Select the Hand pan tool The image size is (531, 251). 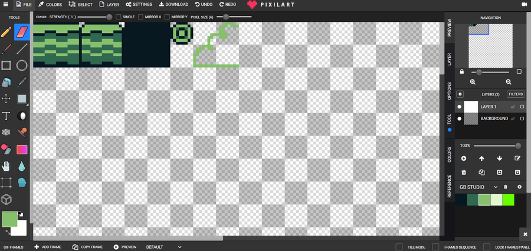coord(6,166)
